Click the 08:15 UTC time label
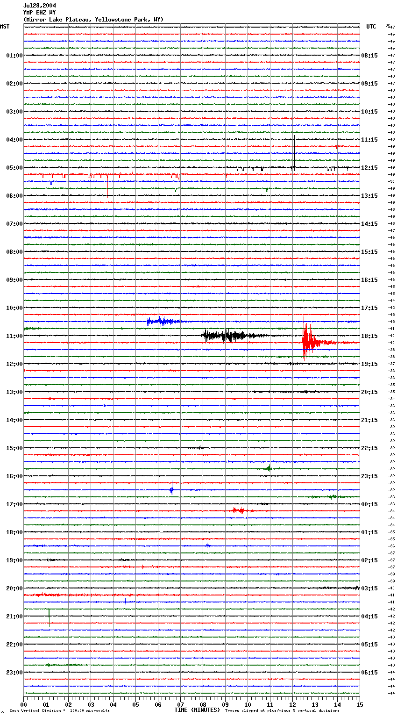This screenshot has height=717, width=397. (x=369, y=56)
